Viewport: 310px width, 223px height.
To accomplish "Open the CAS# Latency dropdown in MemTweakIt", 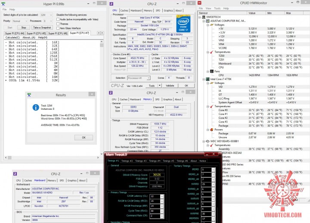I will point(162,196).
